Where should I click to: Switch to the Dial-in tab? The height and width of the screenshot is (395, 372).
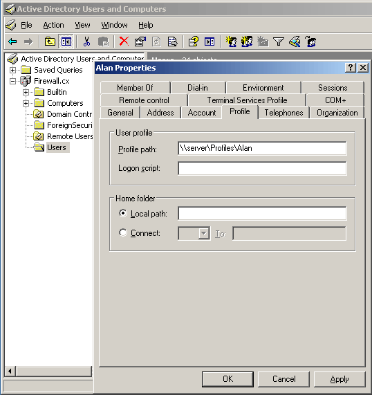[x=198, y=88]
